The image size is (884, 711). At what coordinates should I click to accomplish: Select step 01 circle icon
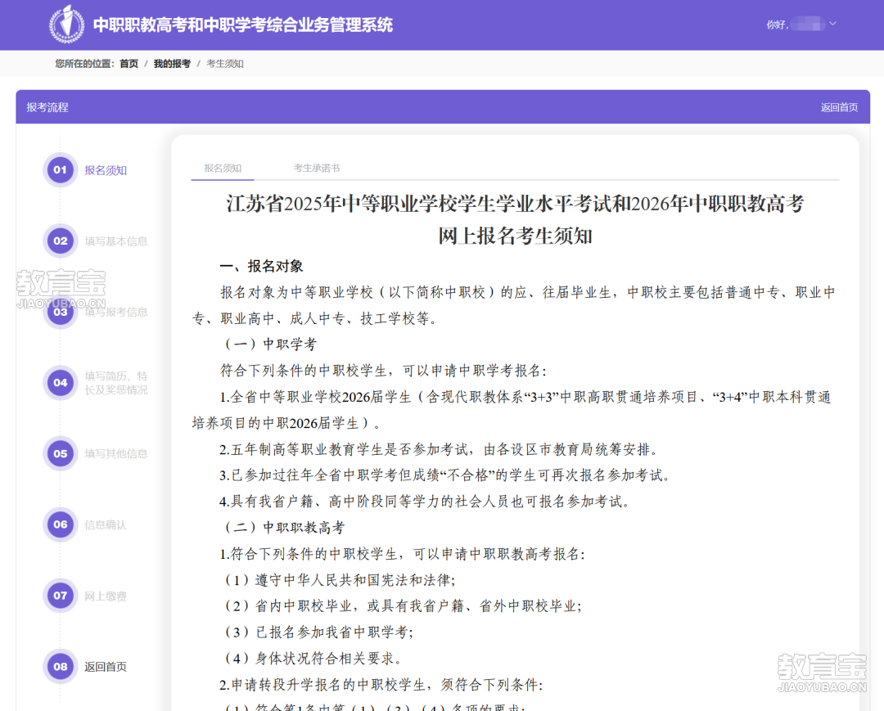pyautogui.click(x=61, y=169)
